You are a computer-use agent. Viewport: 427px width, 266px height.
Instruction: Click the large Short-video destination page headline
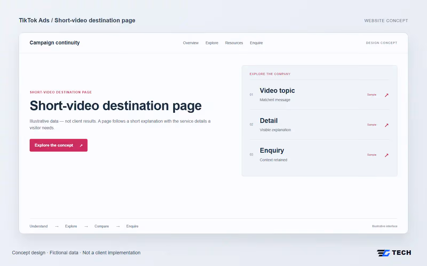click(x=116, y=106)
